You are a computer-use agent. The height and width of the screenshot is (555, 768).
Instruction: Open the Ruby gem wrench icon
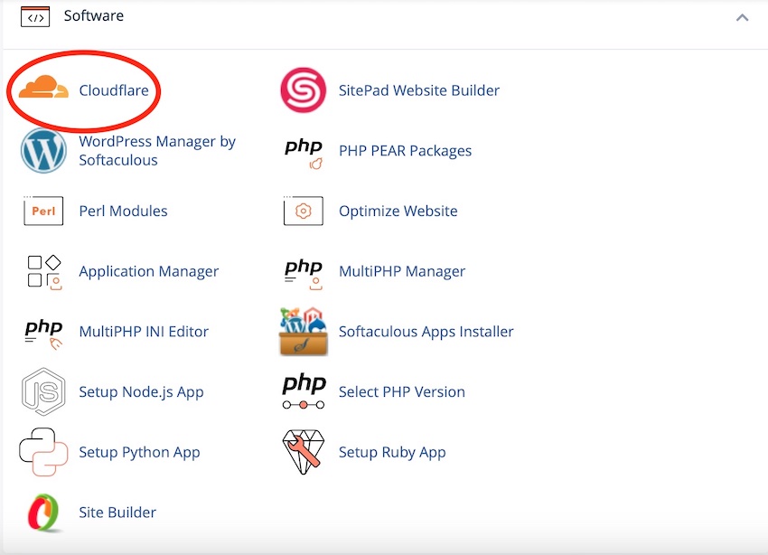pos(304,452)
